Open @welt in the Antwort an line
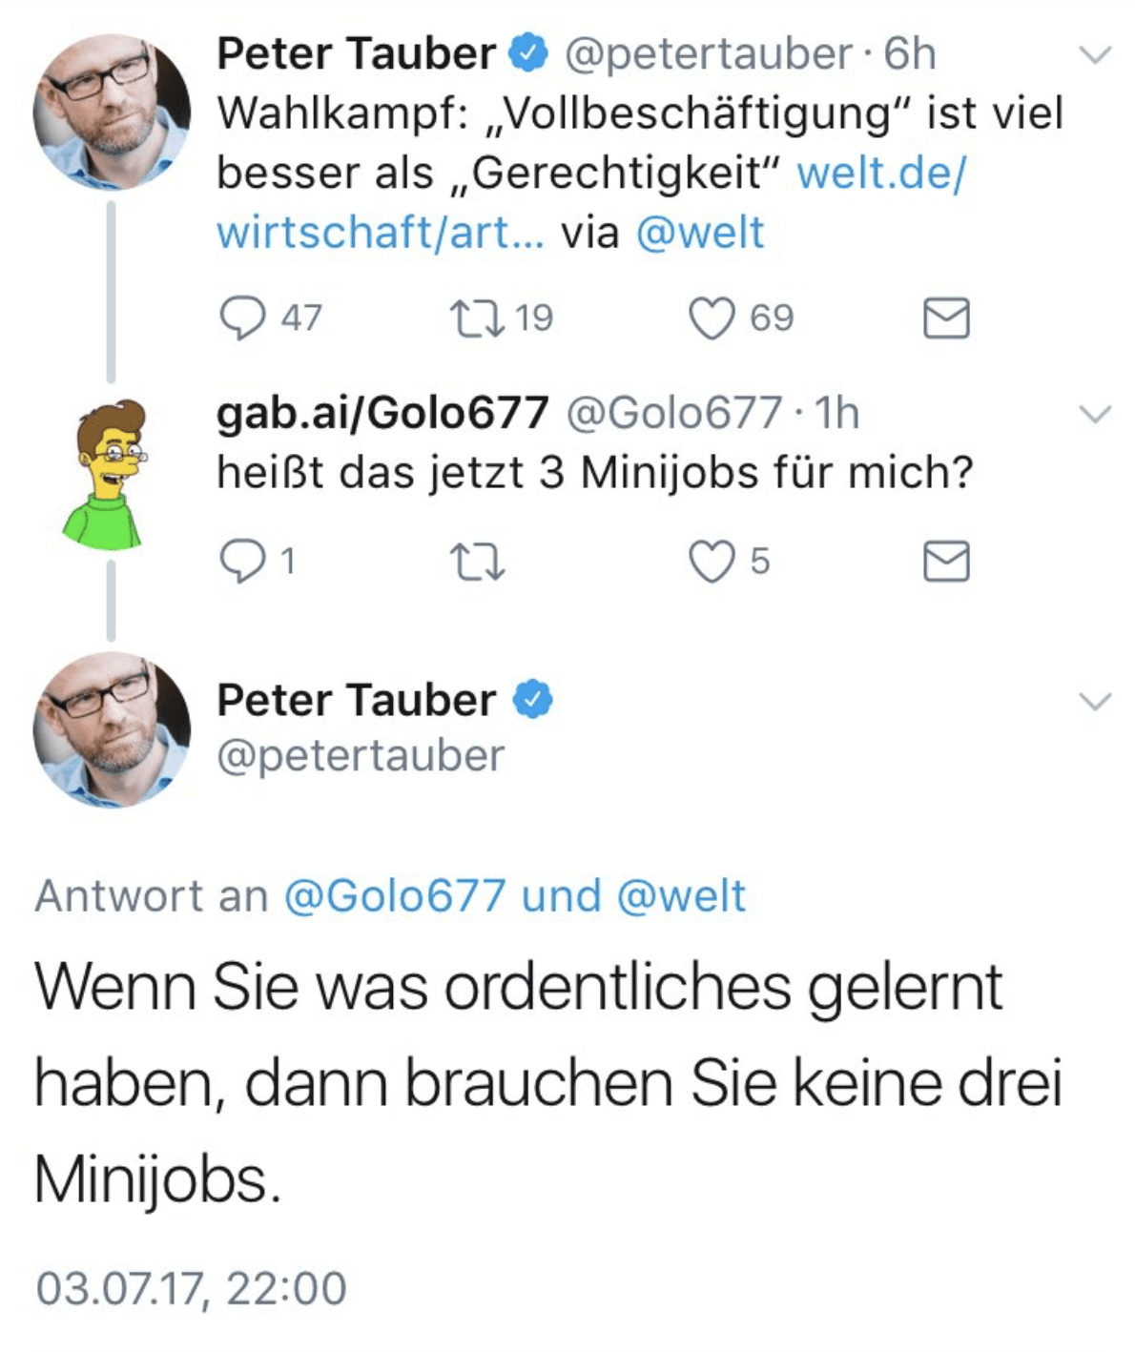This screenshot has height=1352, width=1135. tap(682, 896)
